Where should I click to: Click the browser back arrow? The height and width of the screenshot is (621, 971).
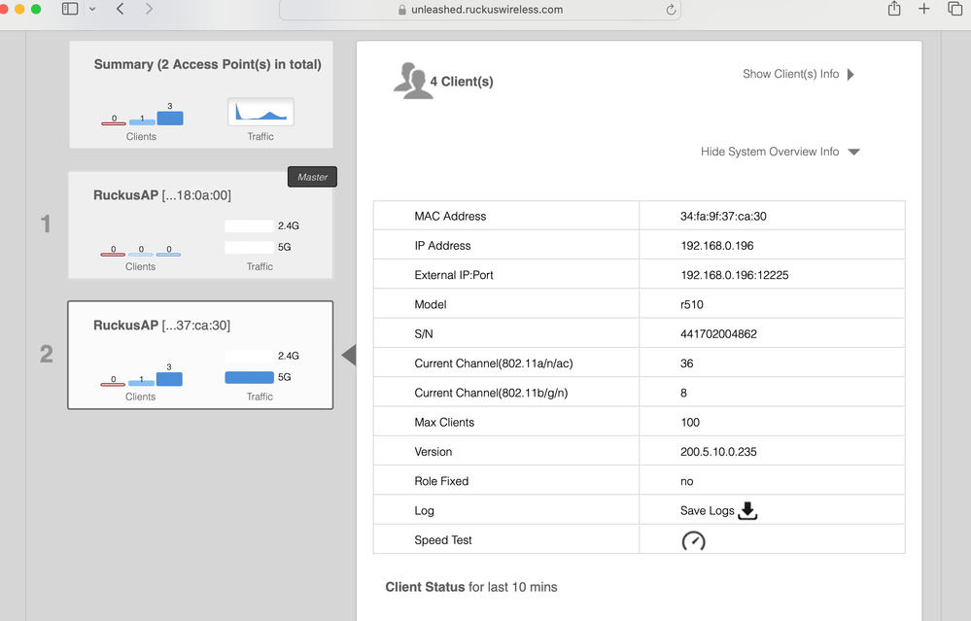[120, 9]
